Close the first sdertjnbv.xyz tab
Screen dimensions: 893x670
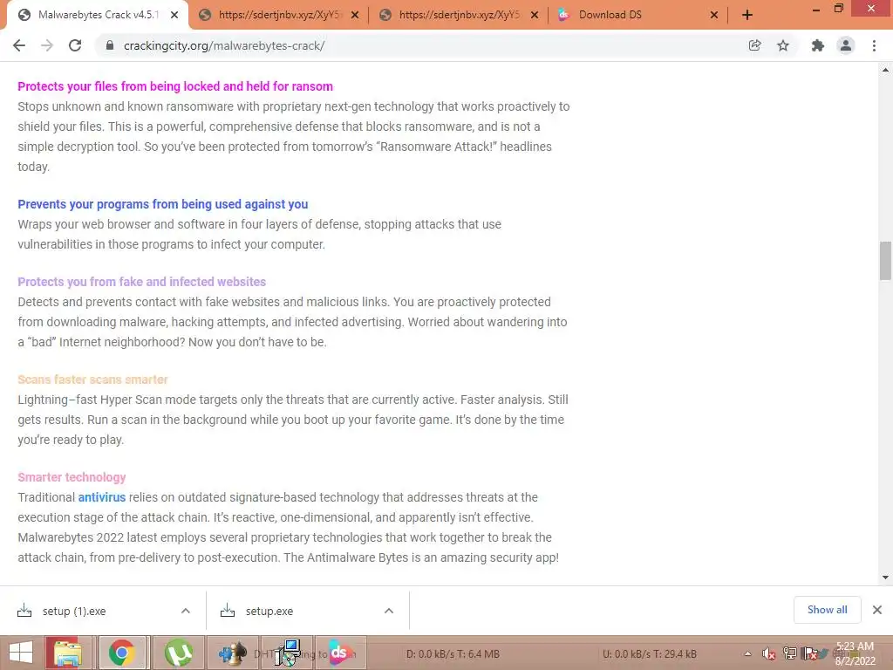355,16
